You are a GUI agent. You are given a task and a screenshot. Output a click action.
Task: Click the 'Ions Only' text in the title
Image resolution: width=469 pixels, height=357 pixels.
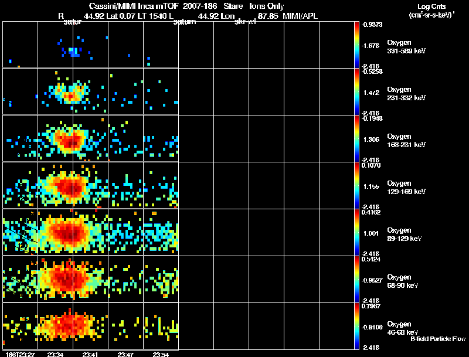[267, 6]
